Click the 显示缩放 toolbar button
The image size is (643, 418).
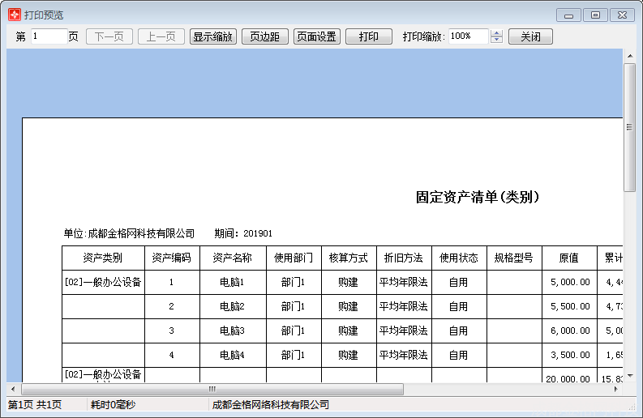tap(212, 36)
